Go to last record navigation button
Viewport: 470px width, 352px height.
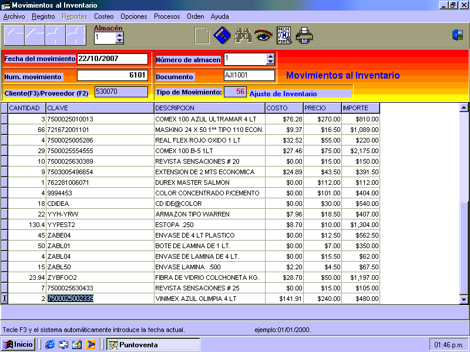[x=76, y=36]
